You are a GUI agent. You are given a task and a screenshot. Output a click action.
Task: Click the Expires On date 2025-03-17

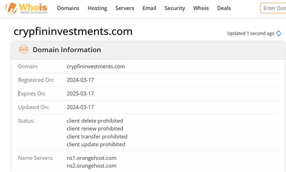80,93
